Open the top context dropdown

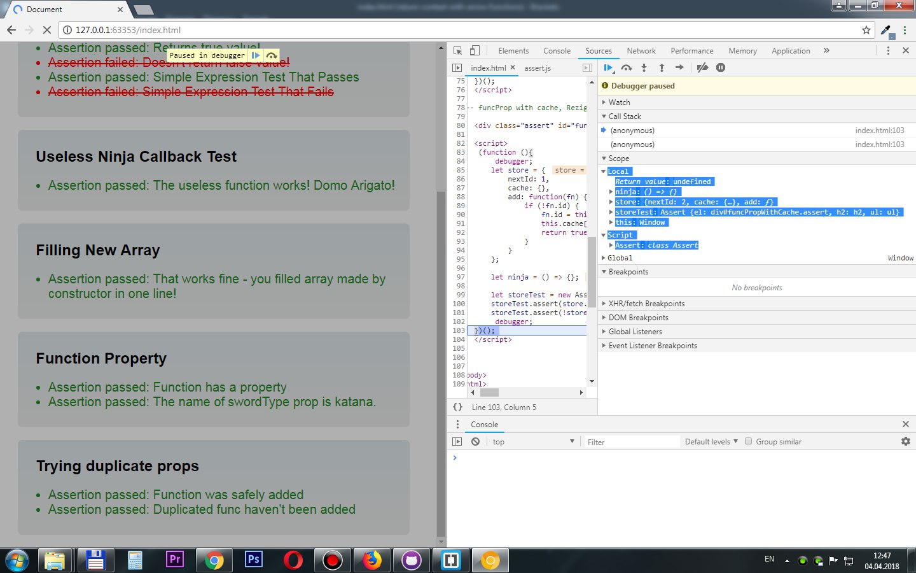click(533, 441)
